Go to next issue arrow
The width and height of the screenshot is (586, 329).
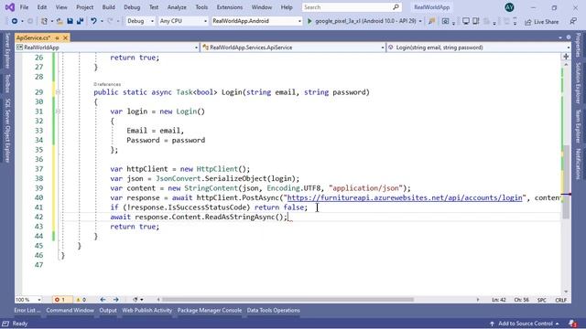click(x=116, y=300)
